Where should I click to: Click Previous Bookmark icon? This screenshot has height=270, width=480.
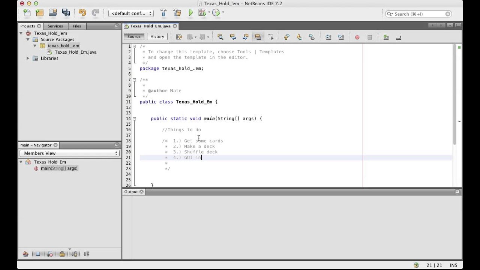[x=287, y=37]
